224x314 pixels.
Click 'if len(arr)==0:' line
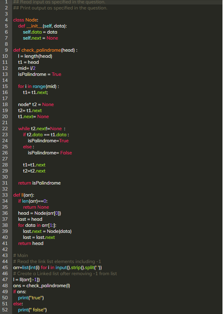[x=33, y=201]
